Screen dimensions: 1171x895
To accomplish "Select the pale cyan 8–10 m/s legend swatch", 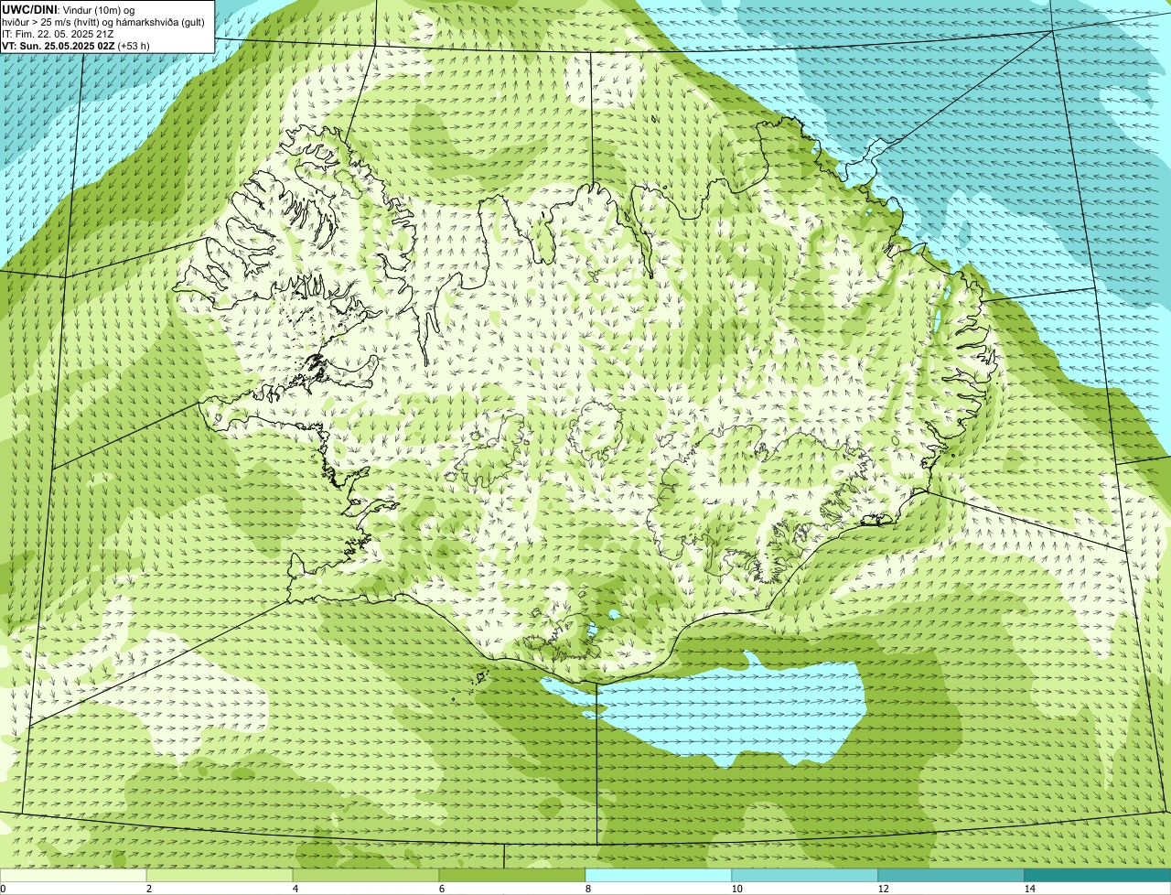I will (x=659, y=875).
